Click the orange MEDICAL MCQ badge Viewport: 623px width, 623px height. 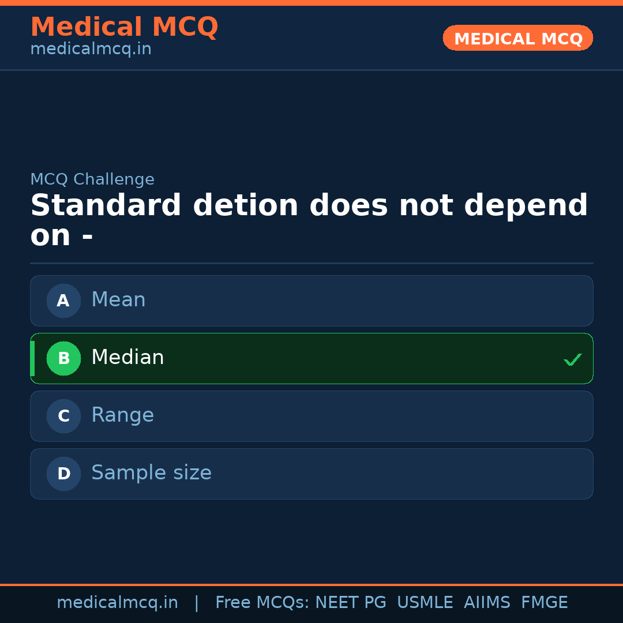coord(517,38)
